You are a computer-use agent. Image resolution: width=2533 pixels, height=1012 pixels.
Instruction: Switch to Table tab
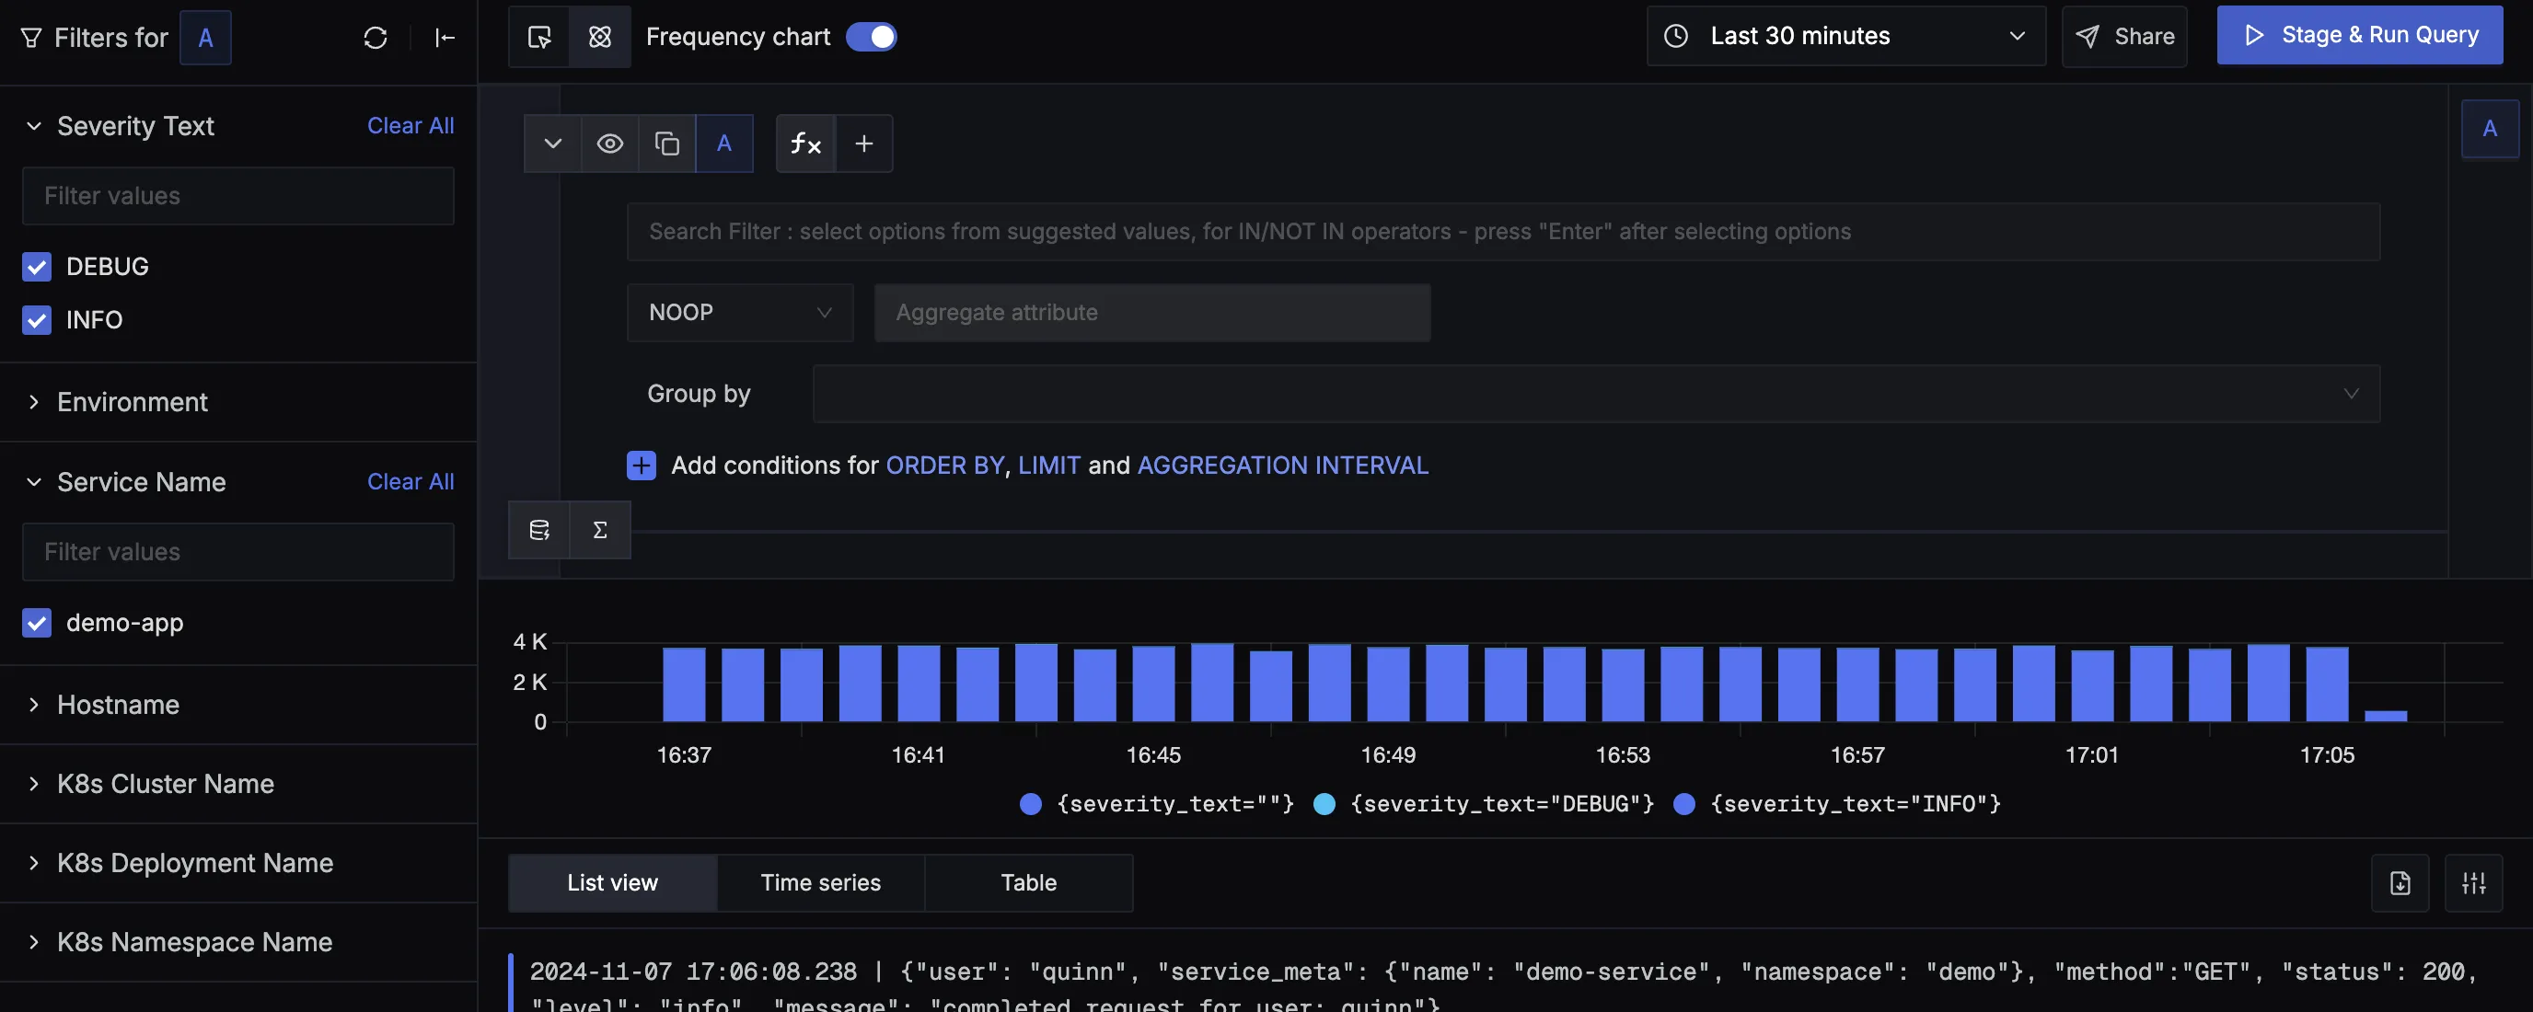click(x=1028, y=882)
